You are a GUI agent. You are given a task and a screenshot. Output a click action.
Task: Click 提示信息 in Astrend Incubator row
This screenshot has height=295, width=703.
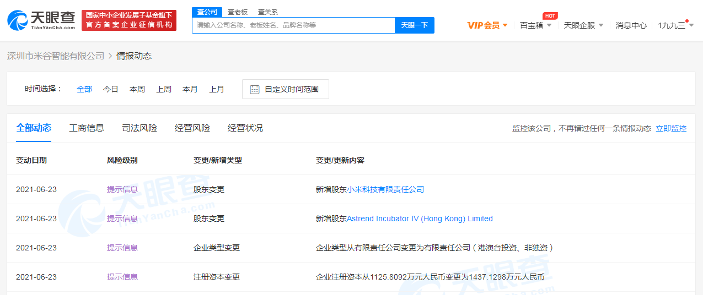pyautogui.click(x=122, y=218)
